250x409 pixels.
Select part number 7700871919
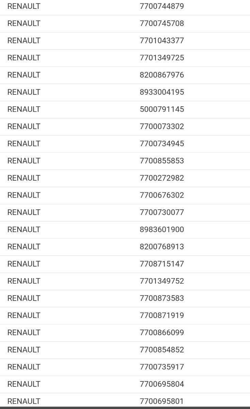click(162, 315)
